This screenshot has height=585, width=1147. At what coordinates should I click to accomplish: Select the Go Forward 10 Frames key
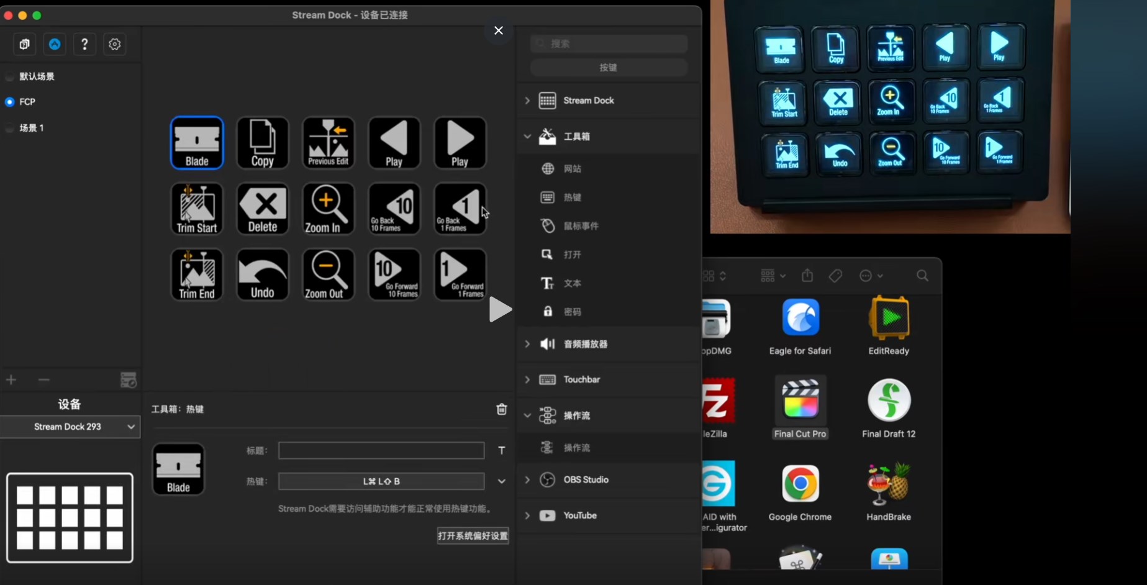394,274
